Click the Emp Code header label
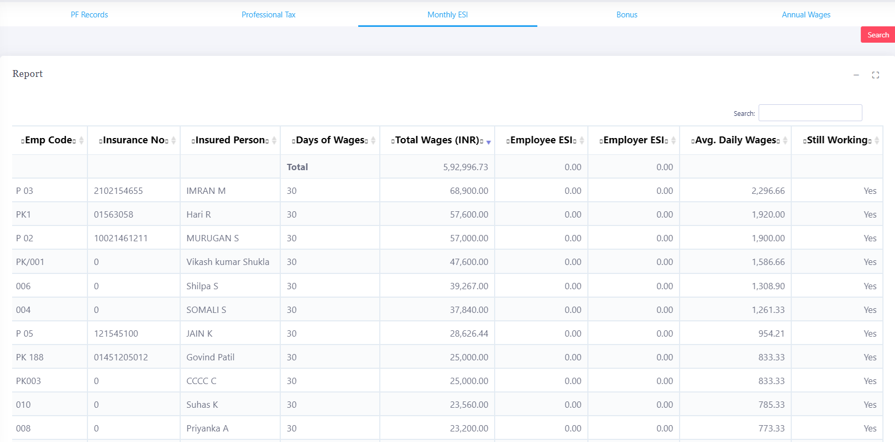 [x=48, y=140]
